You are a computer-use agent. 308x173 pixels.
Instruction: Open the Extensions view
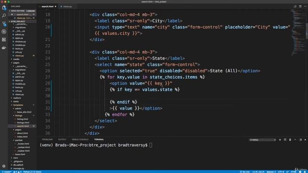point(4,39)
